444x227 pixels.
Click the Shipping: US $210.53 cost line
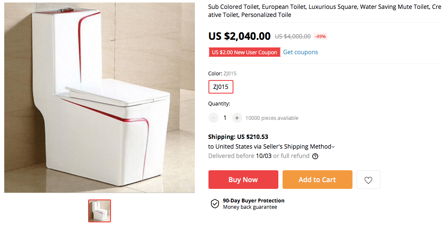pyautogui.click(x=238, y=137)
